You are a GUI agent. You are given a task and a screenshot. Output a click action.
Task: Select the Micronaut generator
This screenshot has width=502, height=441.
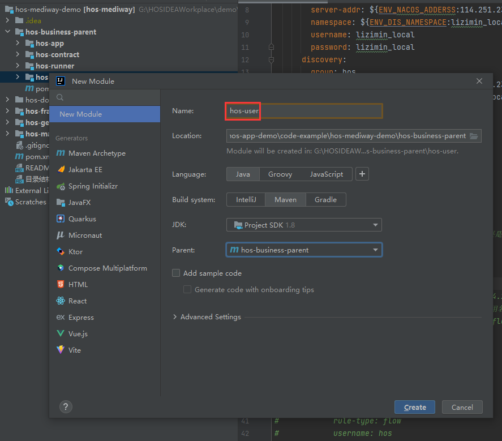pyautogui.click(x=85, y=236)
